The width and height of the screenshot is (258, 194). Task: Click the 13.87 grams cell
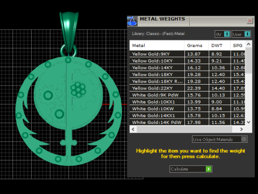pyautogui.click(x=196, y=54)
